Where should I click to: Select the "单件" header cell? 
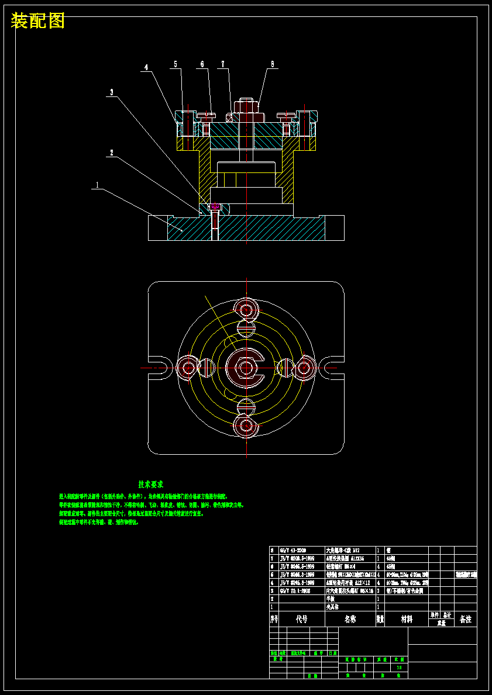434,616
